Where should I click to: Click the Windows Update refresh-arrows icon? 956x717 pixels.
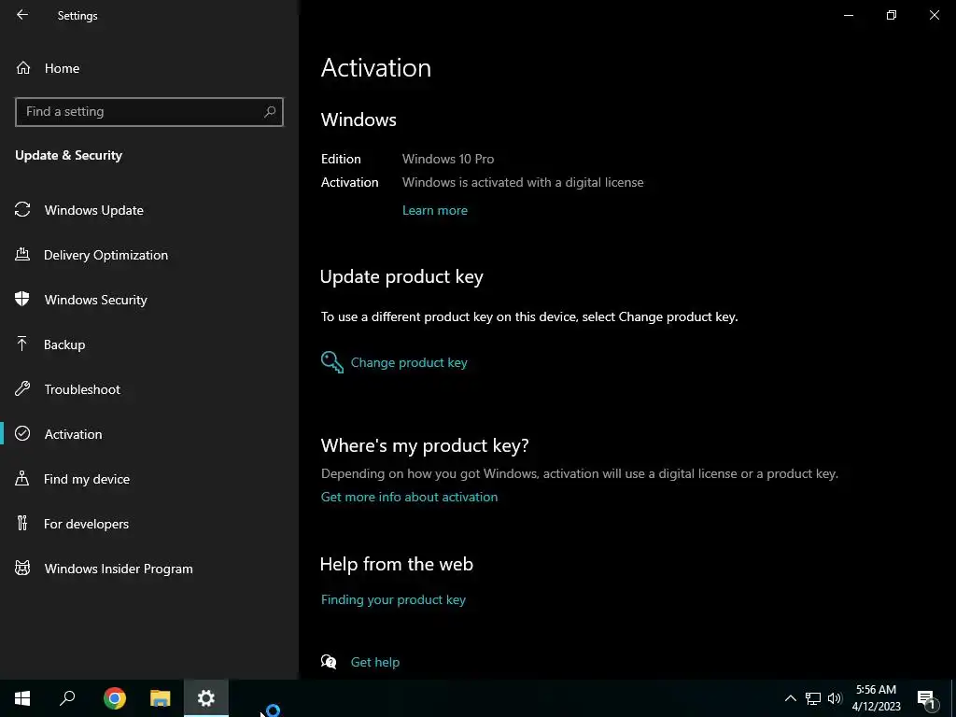pyautogui.click(x=22, y=210)
